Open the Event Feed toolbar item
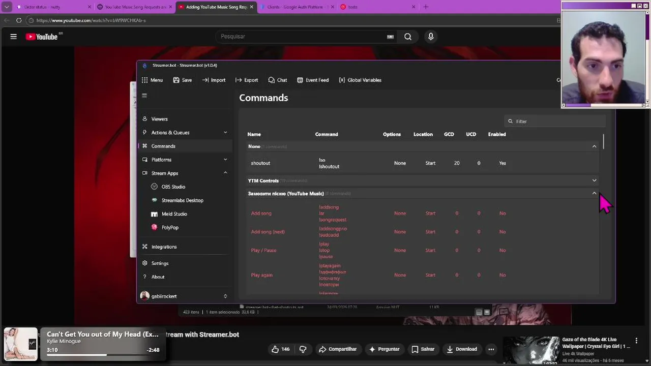This screenshot has height=366, width=651. [x=313, y=80]
